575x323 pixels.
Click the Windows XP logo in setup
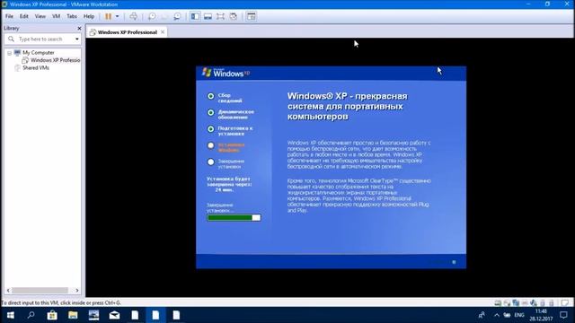click(x=226, y=73)
